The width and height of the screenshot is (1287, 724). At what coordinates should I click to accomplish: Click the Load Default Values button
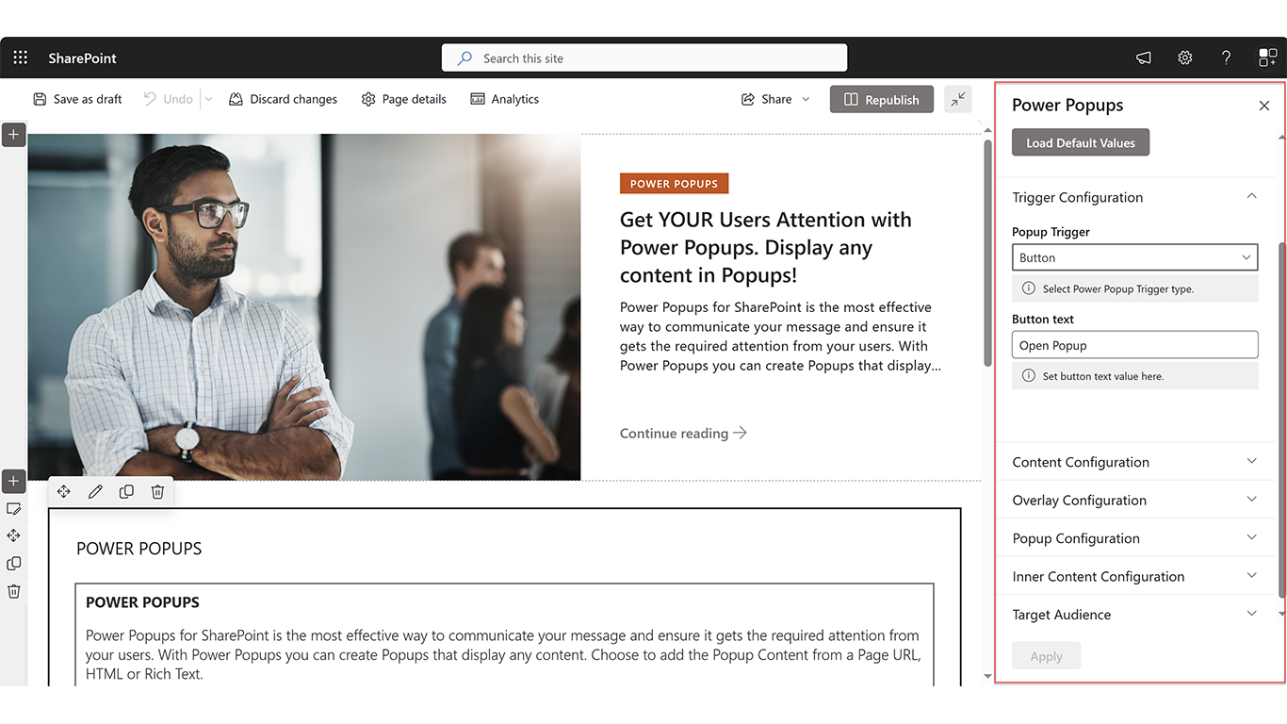point(1081,142)
